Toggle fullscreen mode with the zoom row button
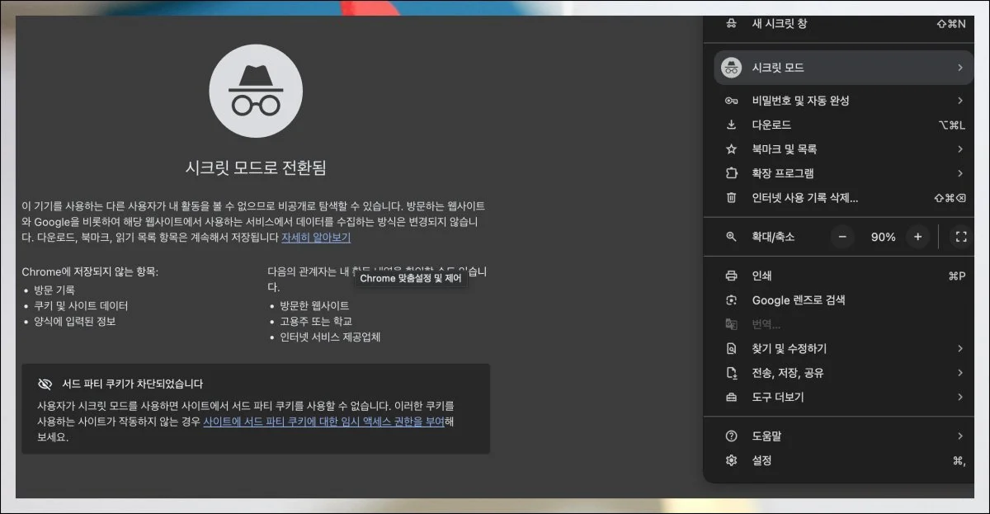Image resolution: width=990 pixels, height=514 pixels. coord(960,237)
